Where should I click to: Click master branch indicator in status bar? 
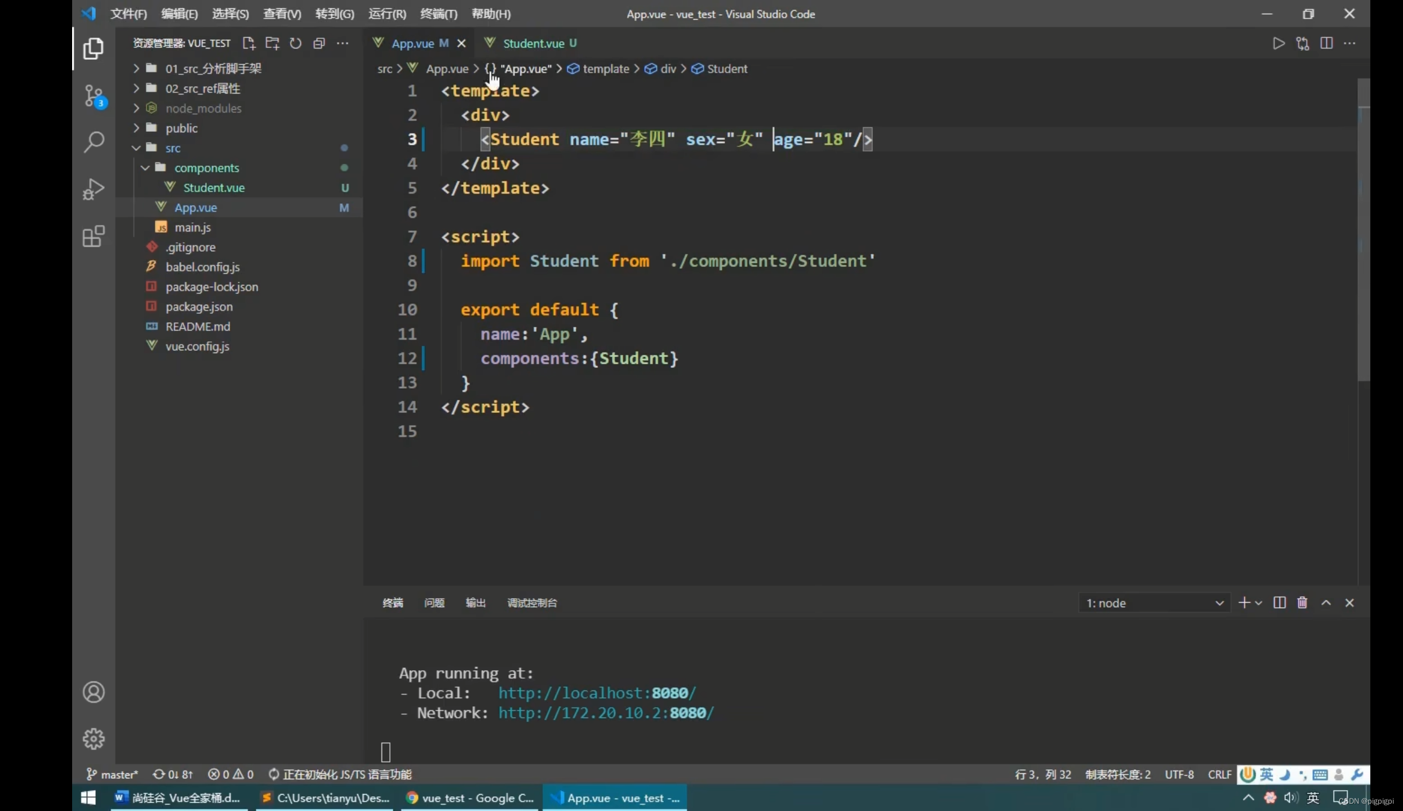point(112,774)
